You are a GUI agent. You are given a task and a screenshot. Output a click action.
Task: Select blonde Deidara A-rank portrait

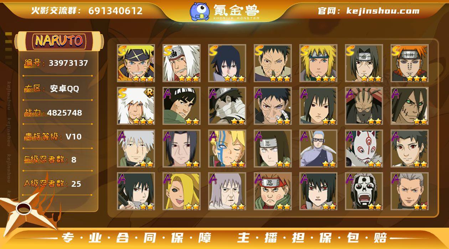(182, 191)
